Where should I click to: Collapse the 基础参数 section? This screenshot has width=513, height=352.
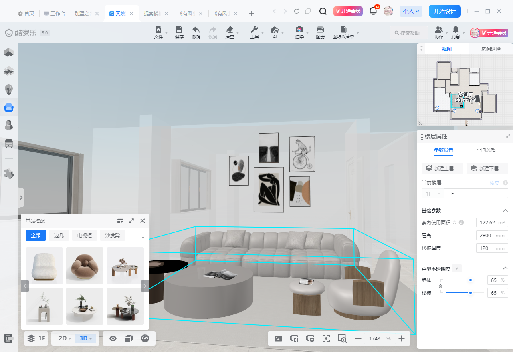(505, 210)
